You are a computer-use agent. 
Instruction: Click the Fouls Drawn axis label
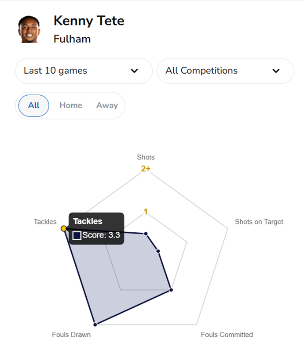(71, 335)
